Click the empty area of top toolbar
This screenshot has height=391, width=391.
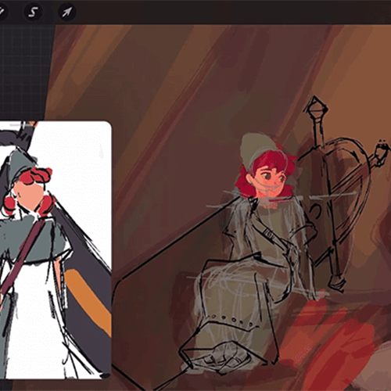click(235, 12)
